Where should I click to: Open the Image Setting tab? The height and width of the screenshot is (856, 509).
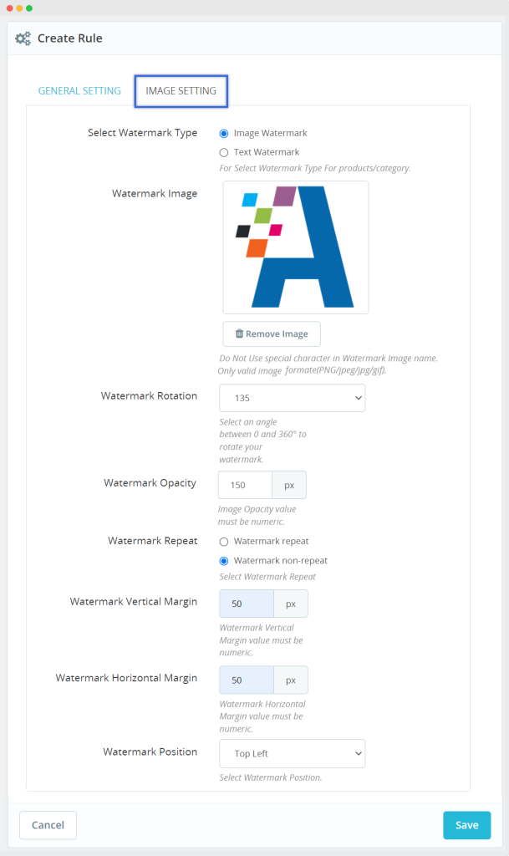(181, 91)
